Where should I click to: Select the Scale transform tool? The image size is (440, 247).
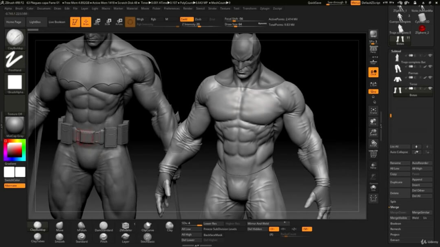[x=108, y=22]
